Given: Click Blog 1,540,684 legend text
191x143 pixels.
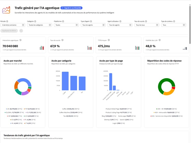Looking at the screenshot, I should pyautogui.click(x=109, y=116).
